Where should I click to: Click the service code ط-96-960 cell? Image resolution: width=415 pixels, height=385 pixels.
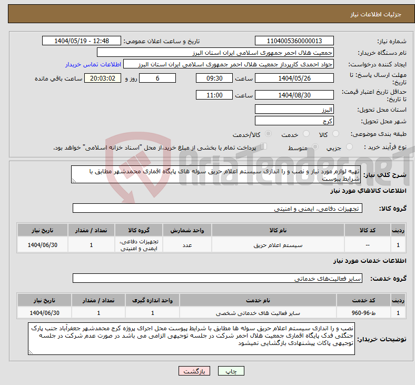click(364, 312)
